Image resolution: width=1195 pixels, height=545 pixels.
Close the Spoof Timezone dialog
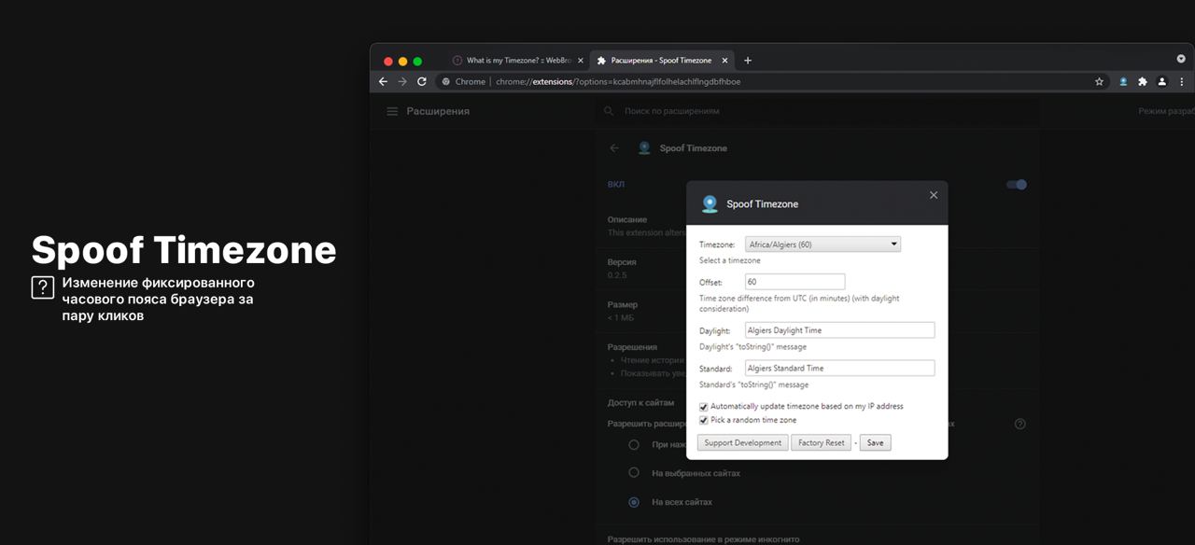(933, 195)
